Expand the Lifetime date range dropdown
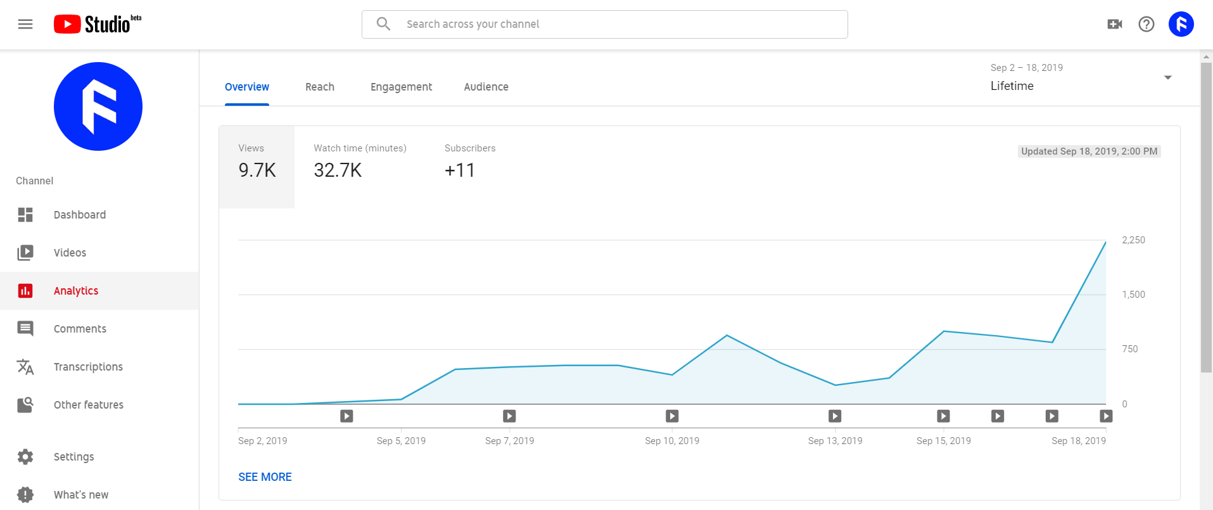The width and height of the screenshot is (1213, 510). tap(1167, 77)
